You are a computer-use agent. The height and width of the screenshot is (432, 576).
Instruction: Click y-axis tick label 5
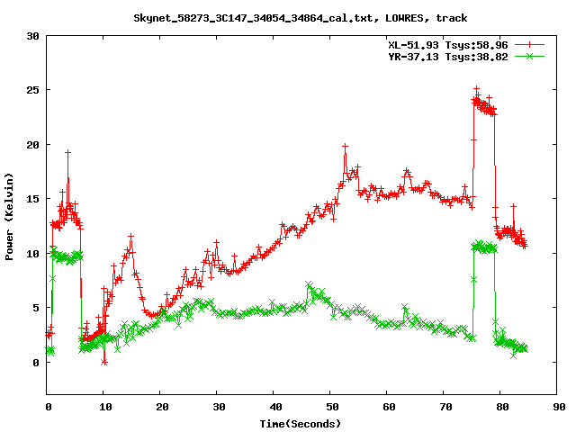(36, 308)
